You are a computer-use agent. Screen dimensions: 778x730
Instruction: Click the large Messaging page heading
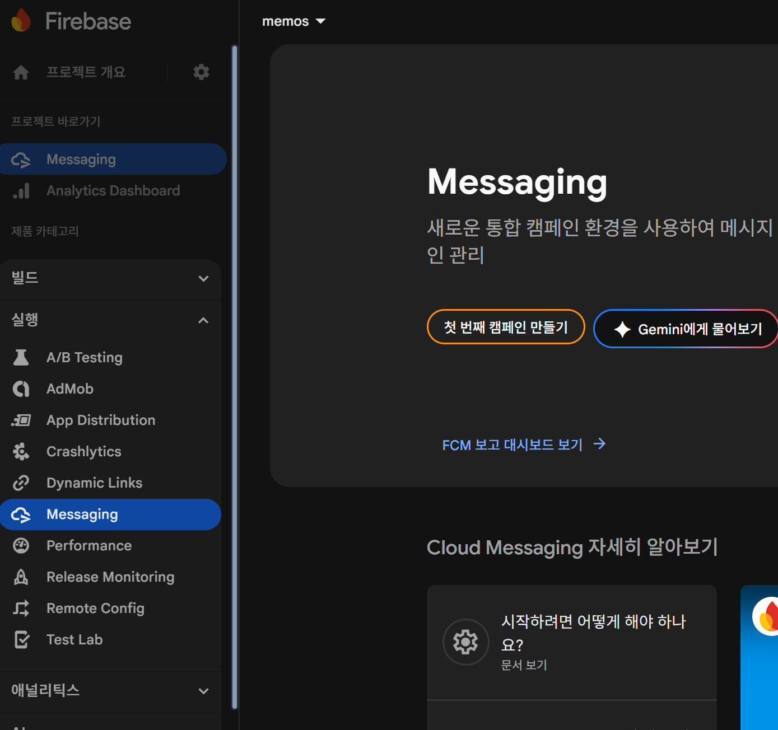tap(517, 182)
